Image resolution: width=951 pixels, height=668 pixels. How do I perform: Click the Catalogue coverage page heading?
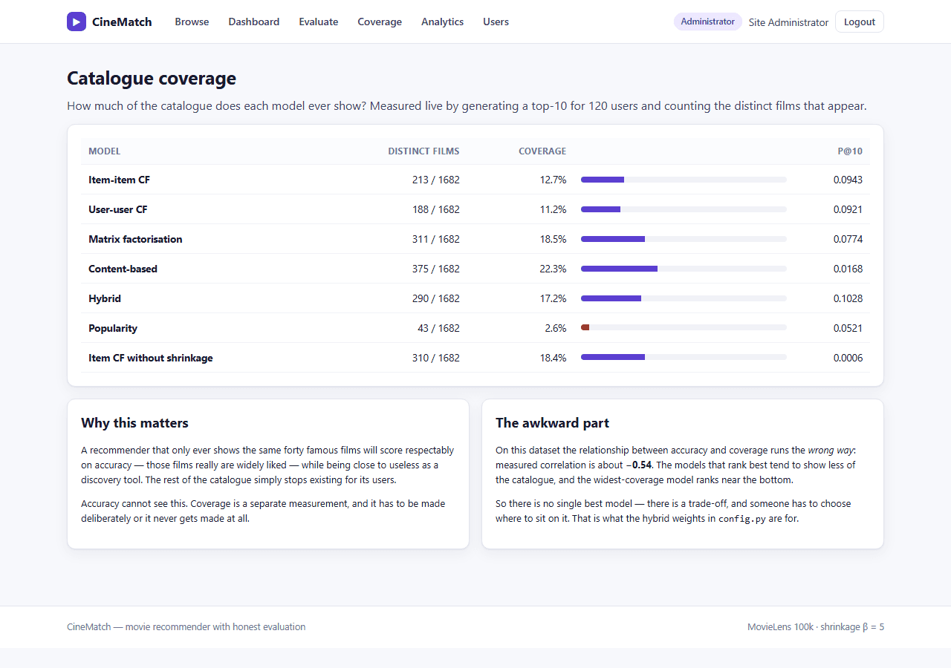pos(152,79)
